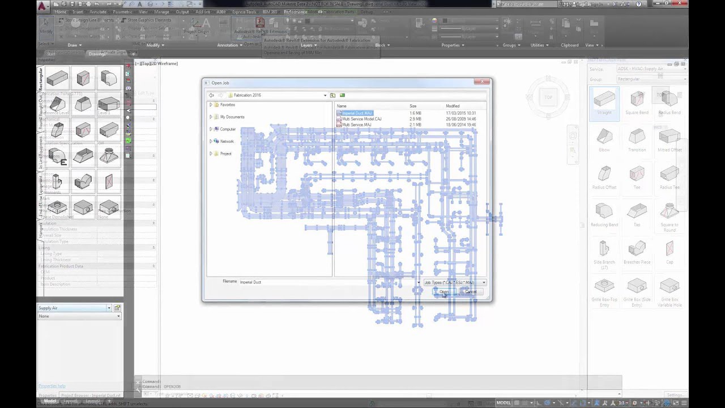Expand the My Documents tree node
The image size is (725, 408).
coord(211,117)
